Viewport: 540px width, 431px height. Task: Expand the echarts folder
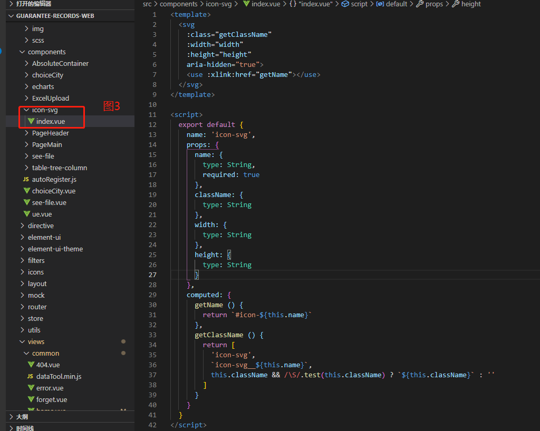(26, 87)
